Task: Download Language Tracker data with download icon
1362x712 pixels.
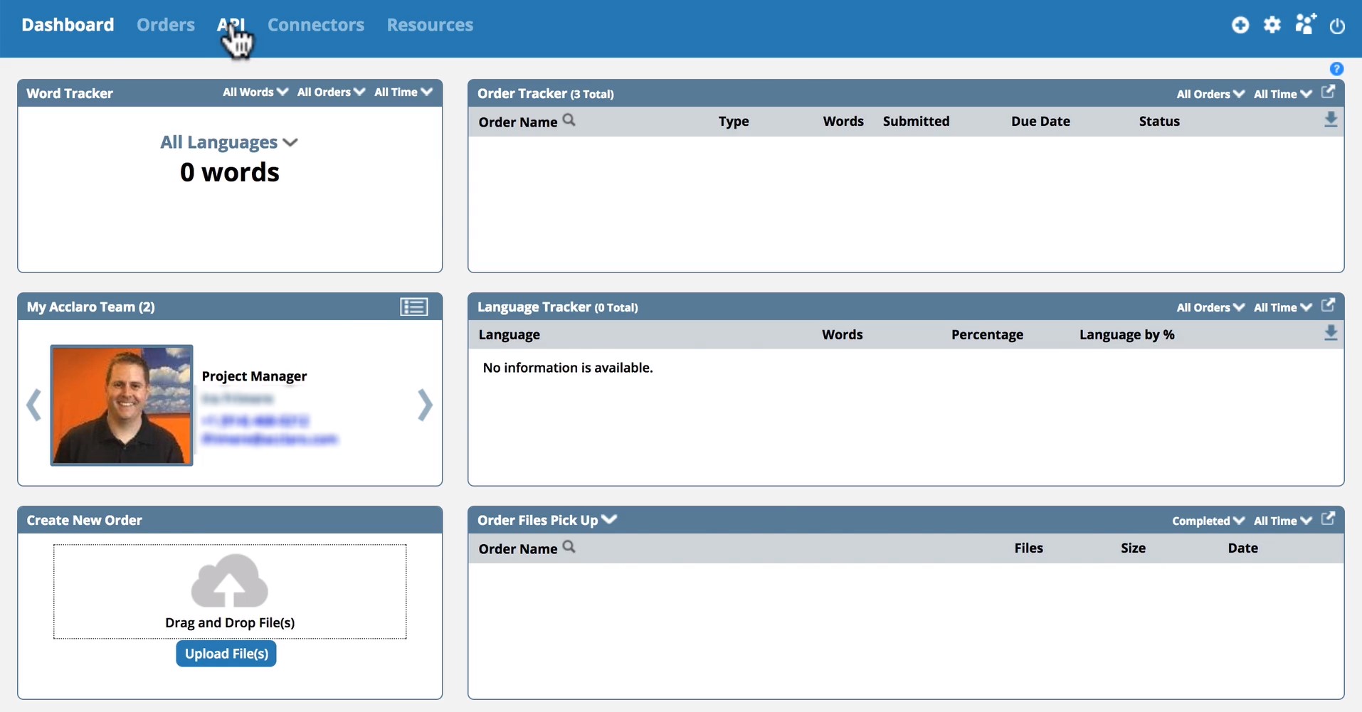Action: point(1330,333)
